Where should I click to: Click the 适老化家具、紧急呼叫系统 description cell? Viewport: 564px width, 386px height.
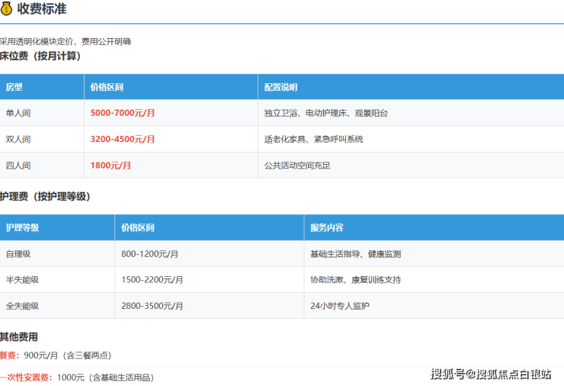(313, 139)
